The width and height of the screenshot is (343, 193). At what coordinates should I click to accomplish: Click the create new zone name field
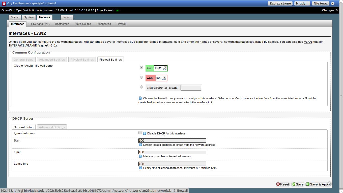point(191,88)
